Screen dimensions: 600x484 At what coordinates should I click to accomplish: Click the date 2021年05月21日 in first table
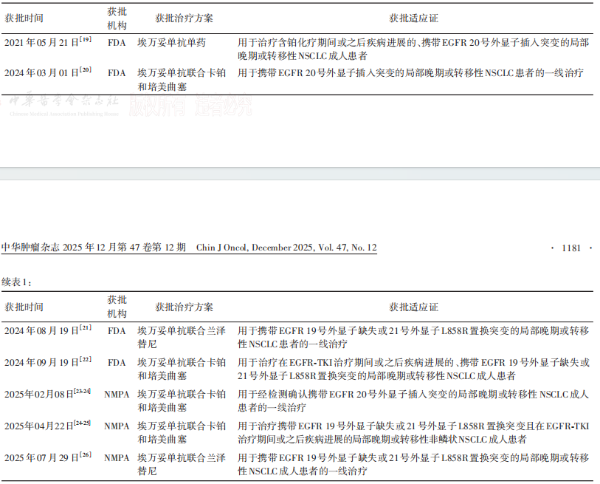pyautogui.click(x=42, y=43)
